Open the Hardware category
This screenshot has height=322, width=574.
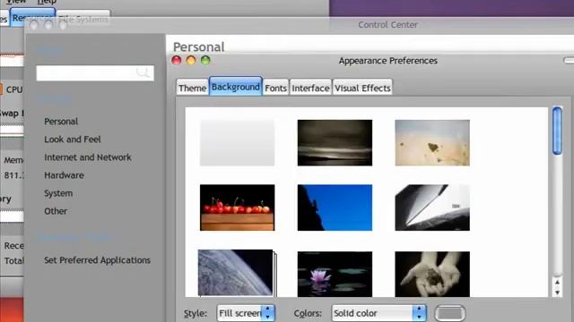64,175
